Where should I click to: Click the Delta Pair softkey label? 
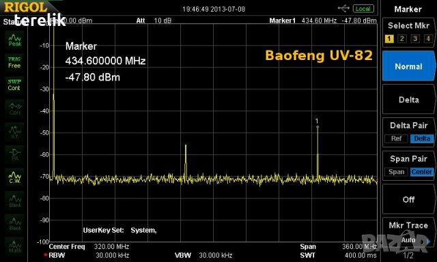[408, 126]
